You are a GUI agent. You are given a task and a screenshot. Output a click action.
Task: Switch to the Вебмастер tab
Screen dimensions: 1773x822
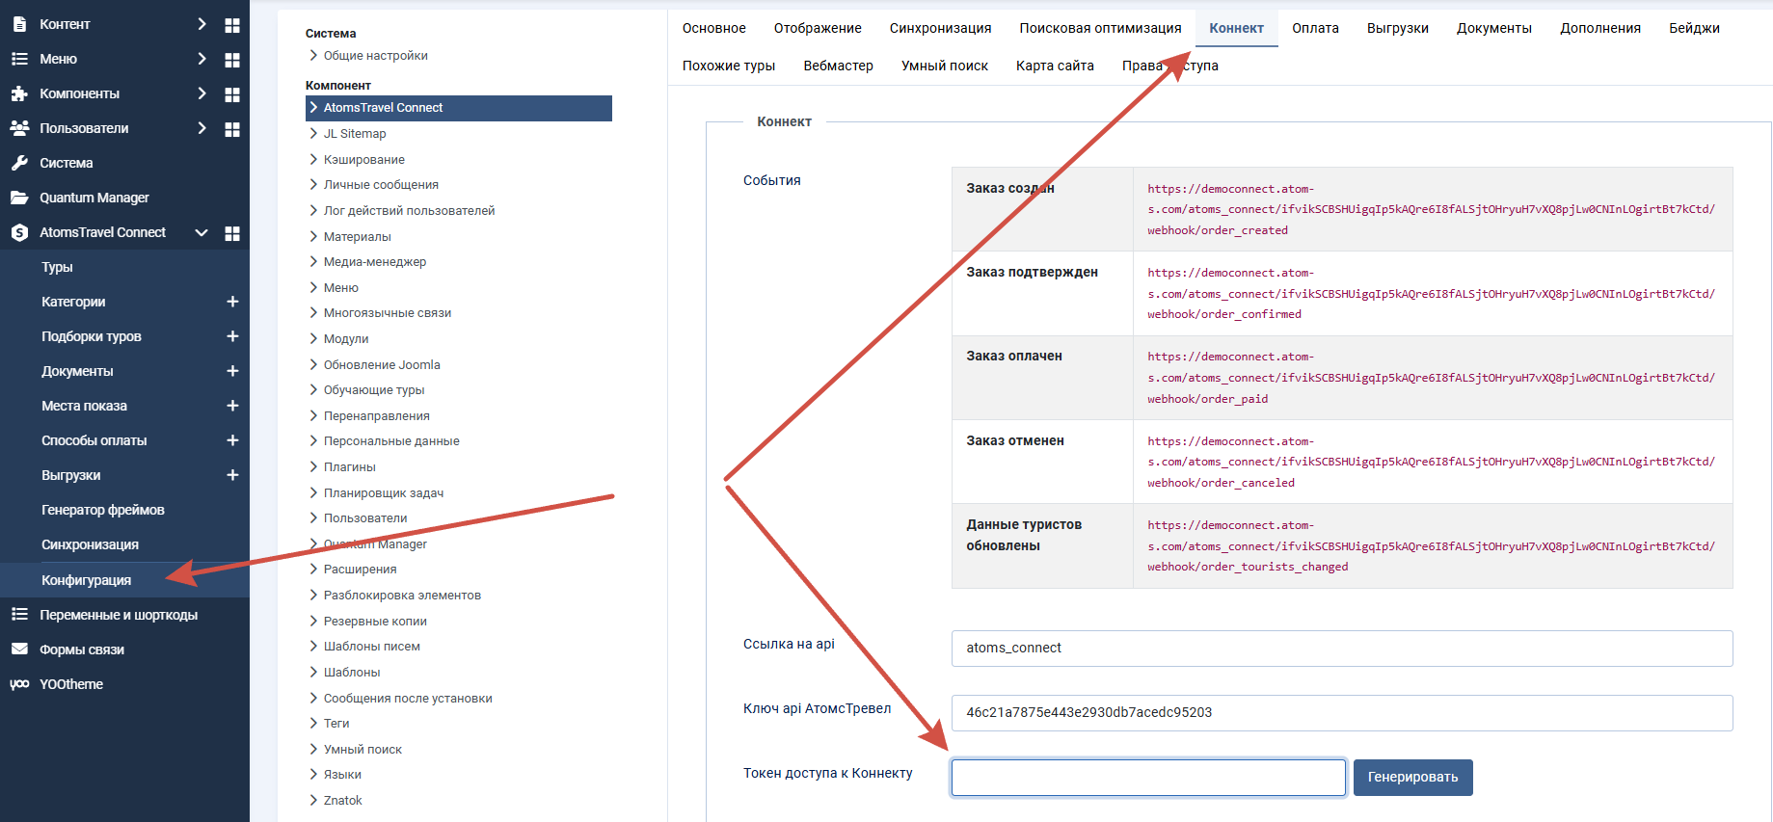pos(838,66)
